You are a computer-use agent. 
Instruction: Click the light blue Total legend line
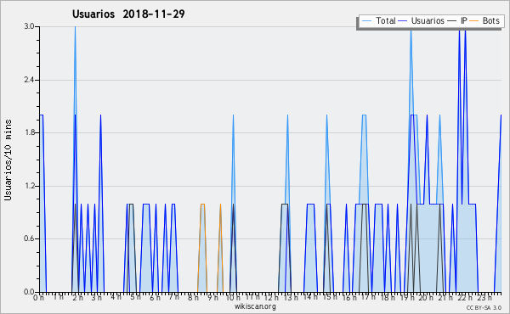tap(366, 21)
